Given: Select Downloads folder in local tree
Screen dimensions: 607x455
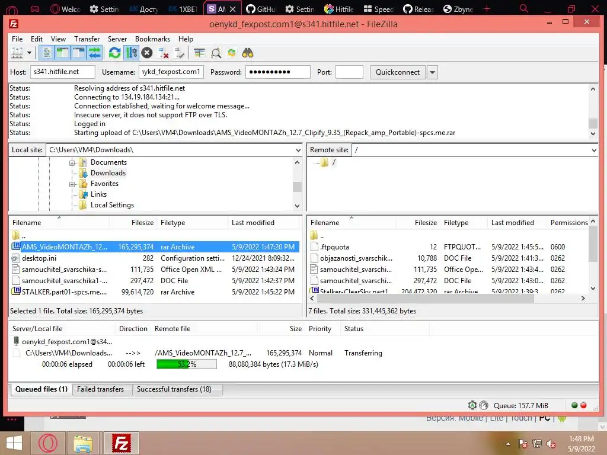Looking at the screenshot, I should [x=108, y=173].
